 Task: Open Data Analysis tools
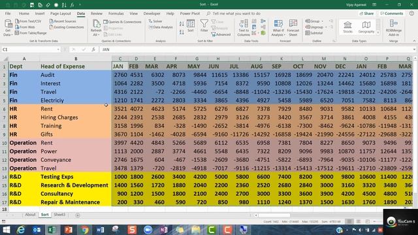(x=161, y=27)
